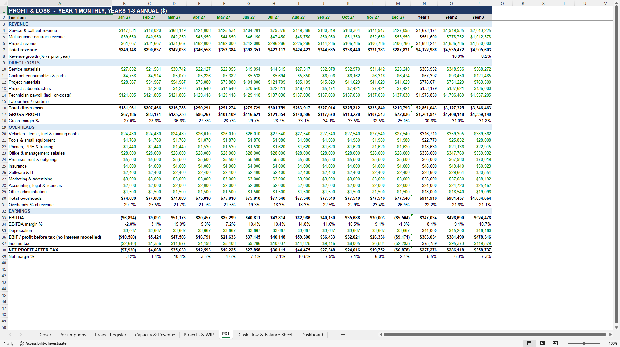Click 100% zoom level indicator
The width and height of the screenshot is (620, 347).
tap(613, 343)
